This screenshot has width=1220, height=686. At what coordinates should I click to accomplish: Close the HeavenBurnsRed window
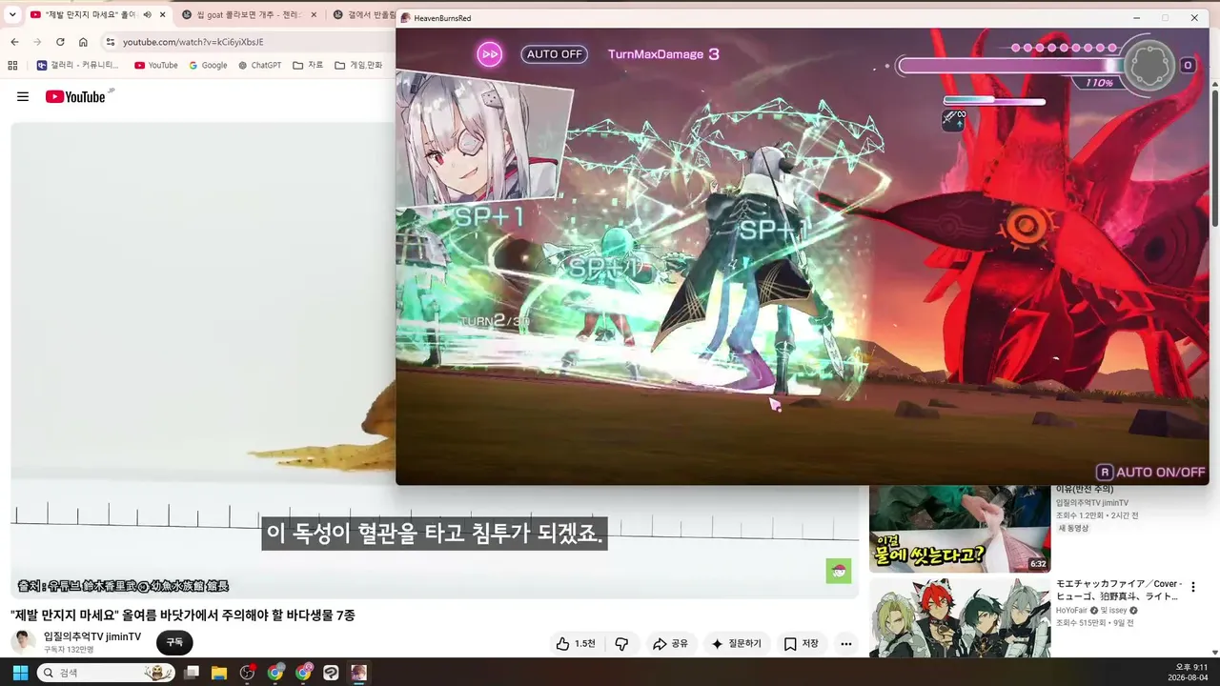(1194, 18)
